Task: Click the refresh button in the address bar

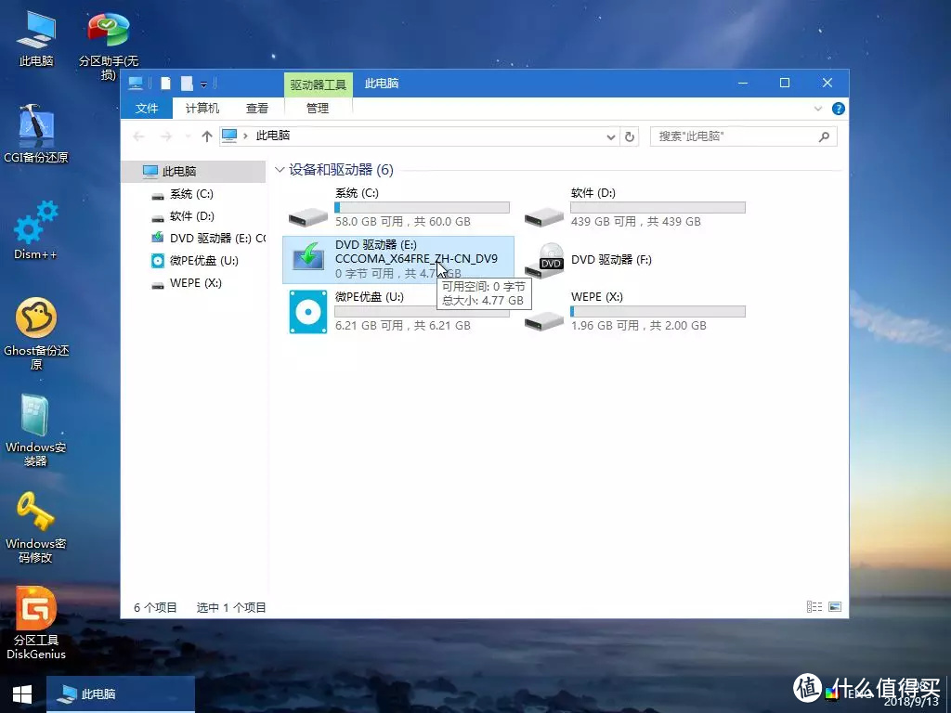Action: point(630,136)
